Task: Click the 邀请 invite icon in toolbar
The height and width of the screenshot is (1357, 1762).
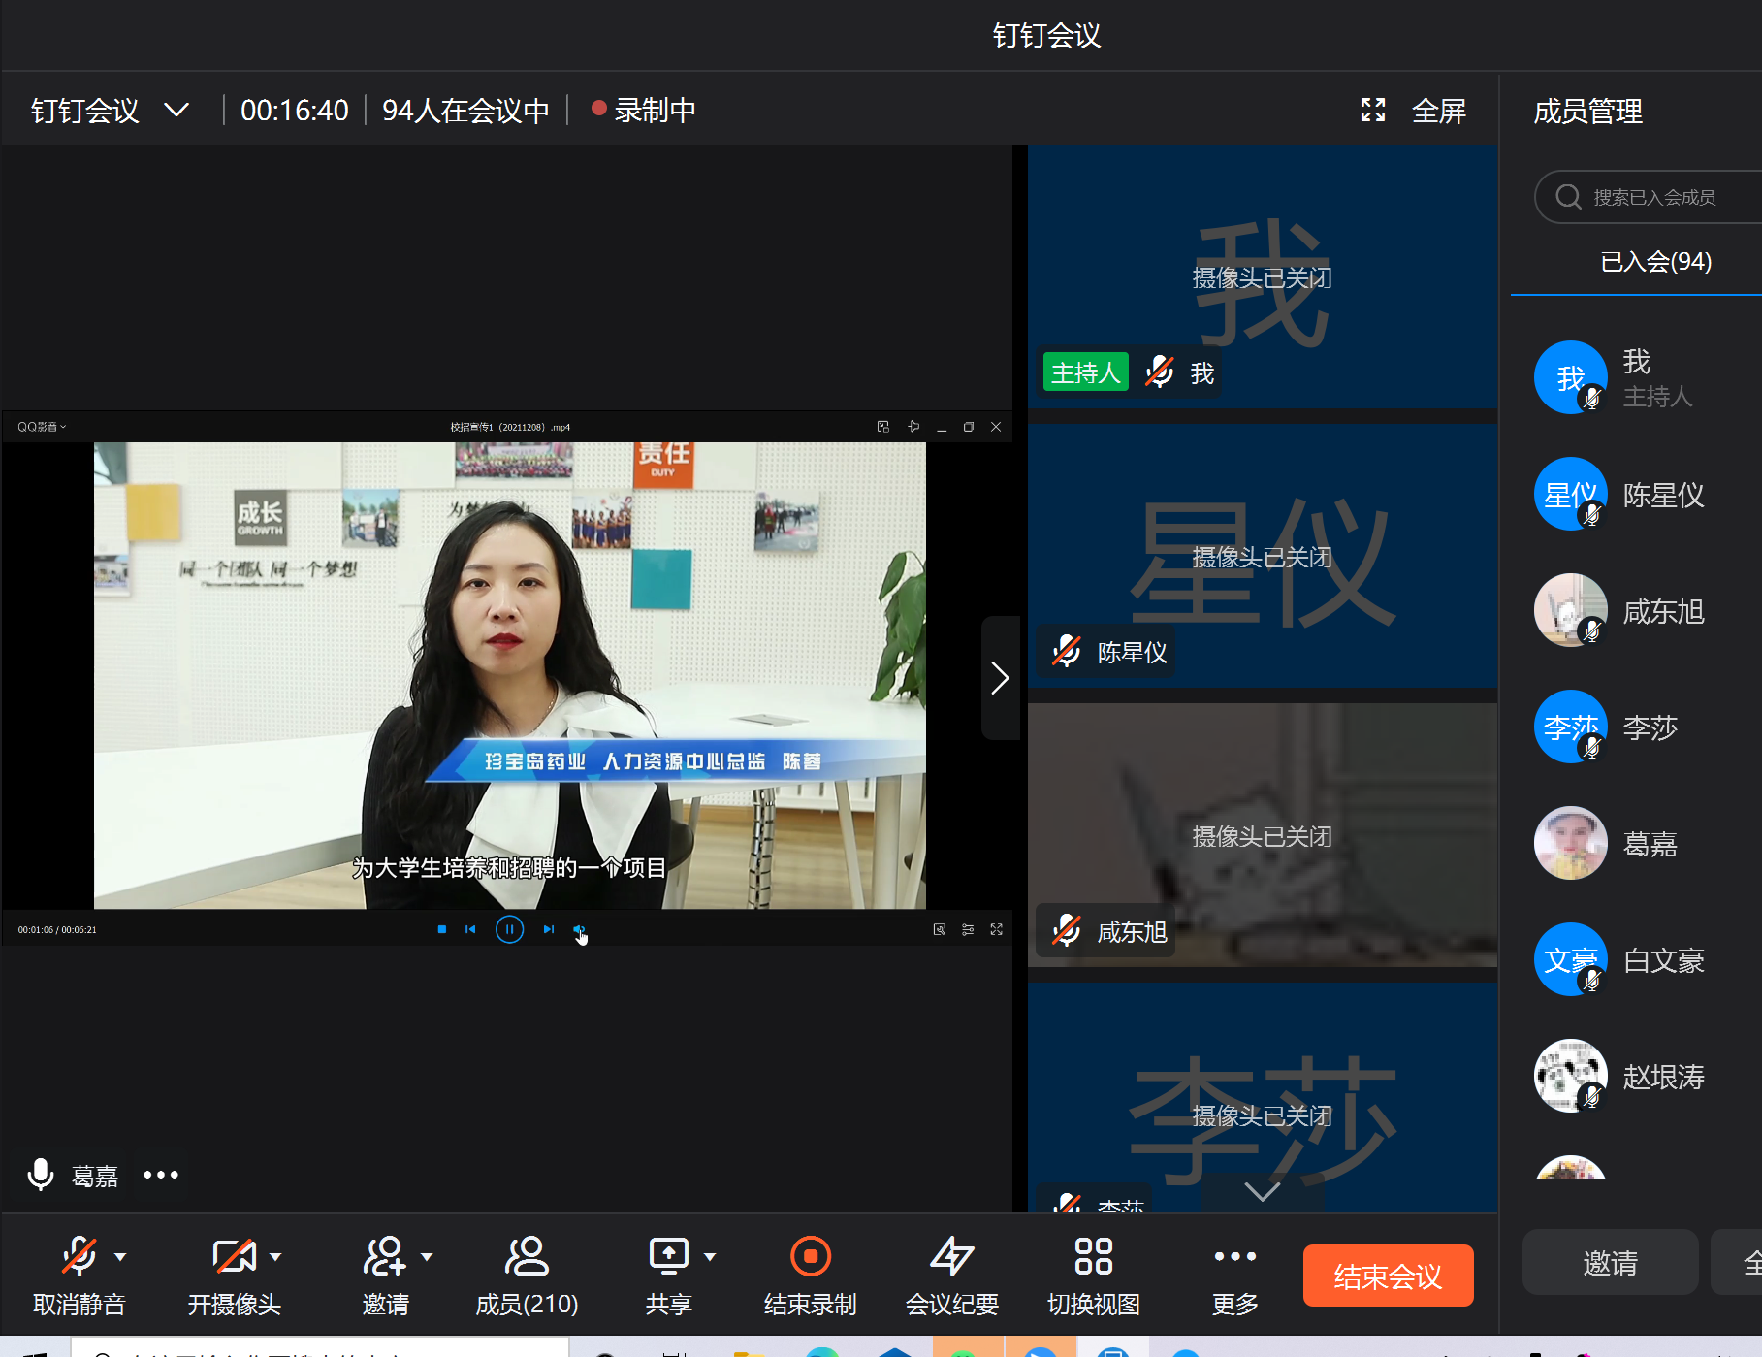Action: click(384, 1257)
